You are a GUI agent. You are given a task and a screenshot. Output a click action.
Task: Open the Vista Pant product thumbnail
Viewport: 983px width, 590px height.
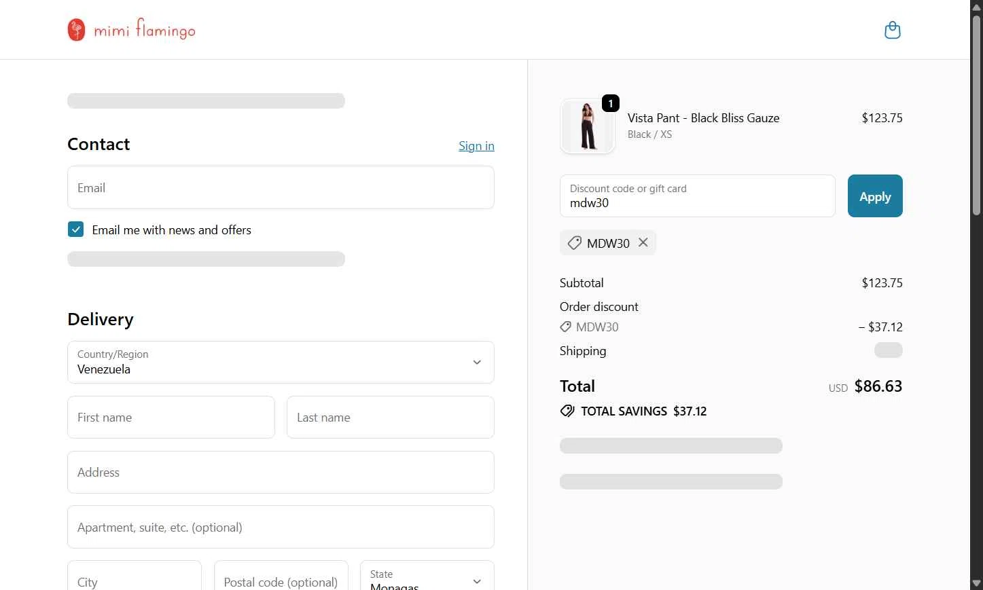(588, 126)
